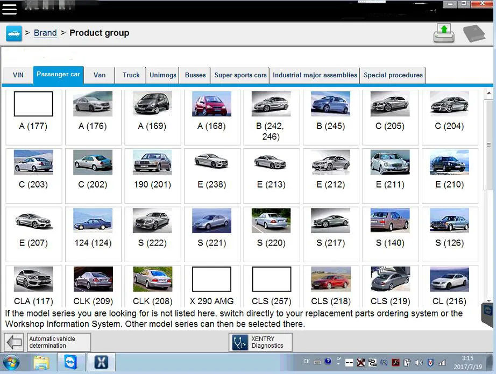Select the CLK (208) model
Image resolution: width=496 pixels, height=374 pixels.
coord(152,286)
